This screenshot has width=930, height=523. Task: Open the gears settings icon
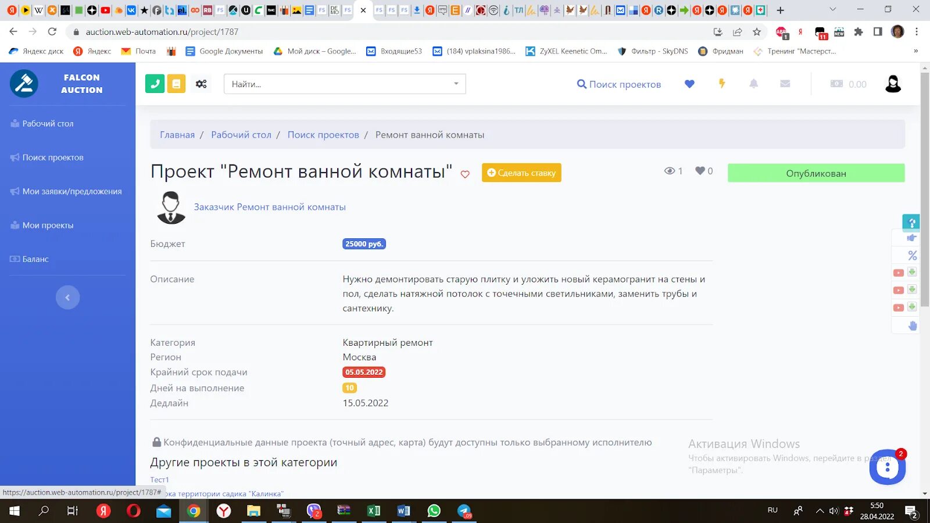coord(201,84)
